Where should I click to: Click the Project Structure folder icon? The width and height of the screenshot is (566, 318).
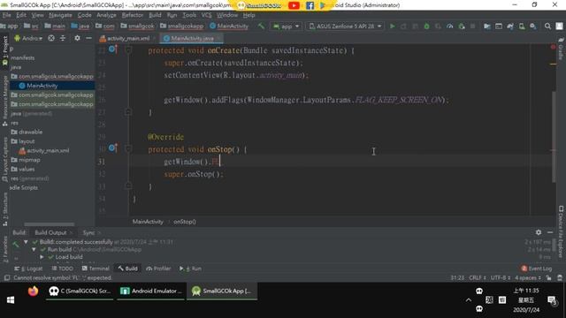(487, 26)
